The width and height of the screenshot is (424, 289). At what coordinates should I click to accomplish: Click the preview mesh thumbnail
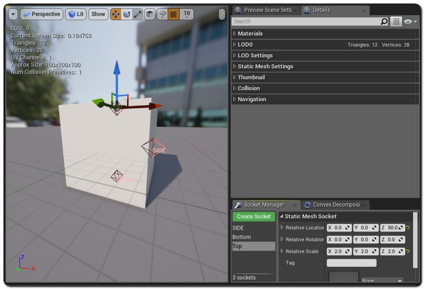pyautogui.click(x=344, y=277)
